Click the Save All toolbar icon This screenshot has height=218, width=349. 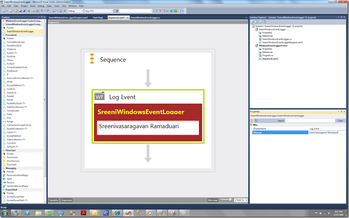[24, 11]
